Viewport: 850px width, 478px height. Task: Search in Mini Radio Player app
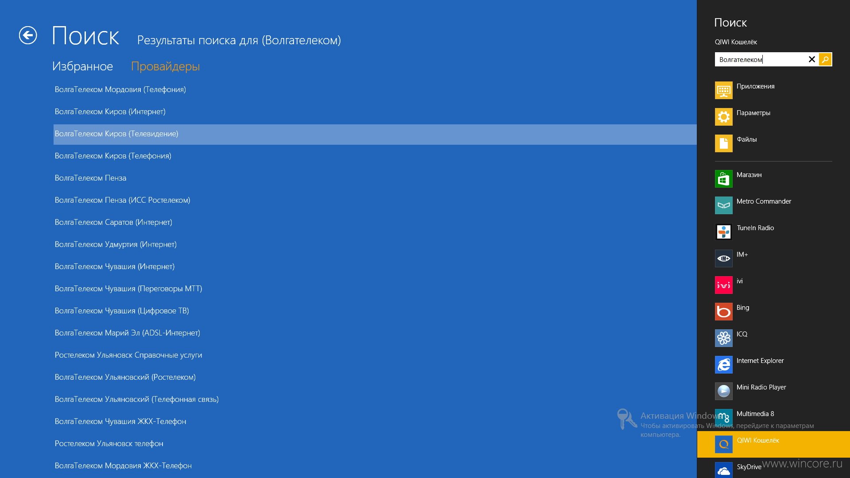[773, 391]
